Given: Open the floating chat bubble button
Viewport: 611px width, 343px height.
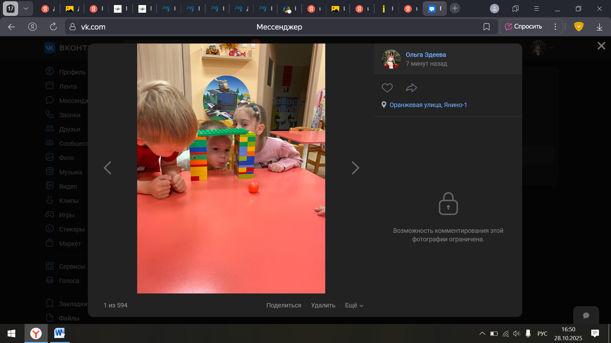Looking at the screenshot, I should tap(586, 315).
